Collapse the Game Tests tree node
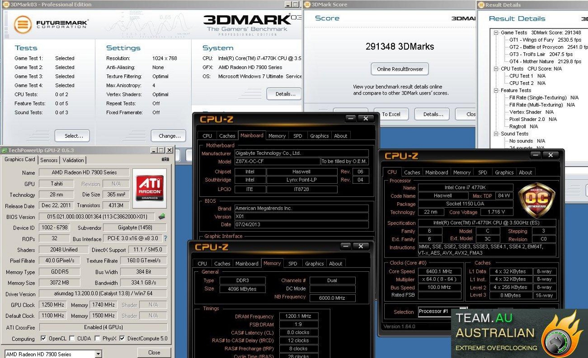Screen dimensions: 588x358 point(495,32)
